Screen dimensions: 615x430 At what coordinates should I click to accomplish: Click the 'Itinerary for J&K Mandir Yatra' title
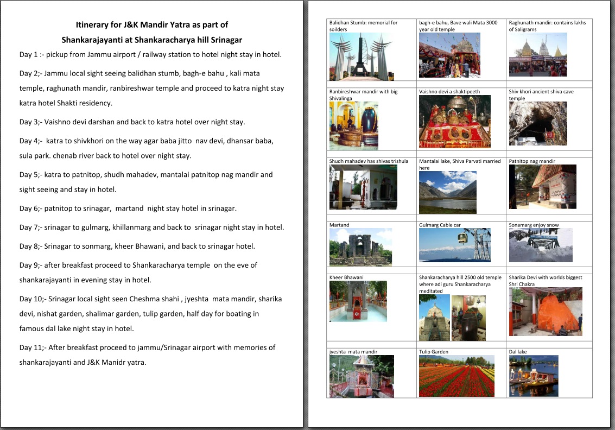[151, 24]
